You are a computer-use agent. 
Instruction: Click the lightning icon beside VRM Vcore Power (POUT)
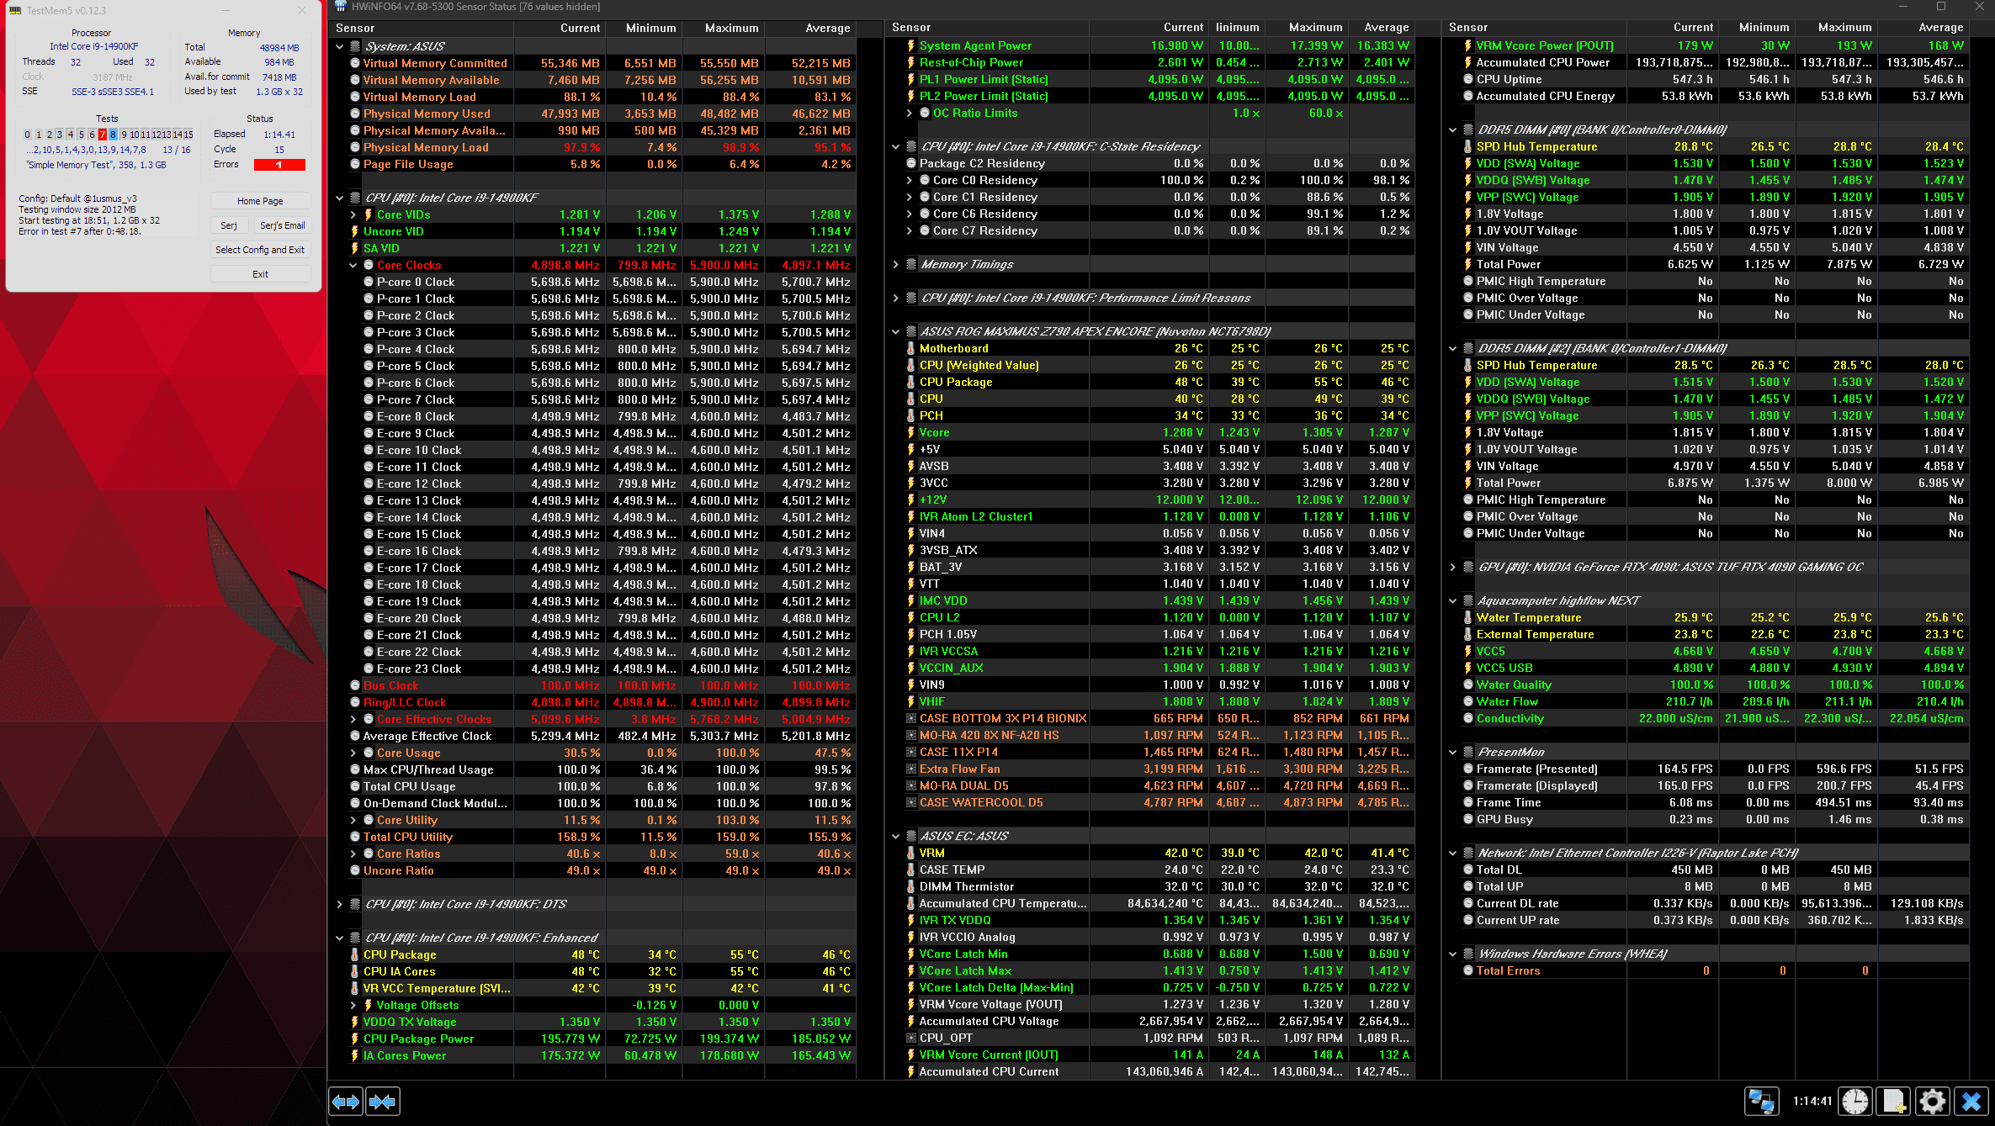tap(1467, 45)
